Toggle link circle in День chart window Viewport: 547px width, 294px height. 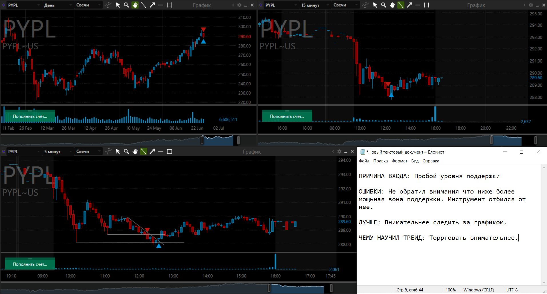[x=3, y=5]
